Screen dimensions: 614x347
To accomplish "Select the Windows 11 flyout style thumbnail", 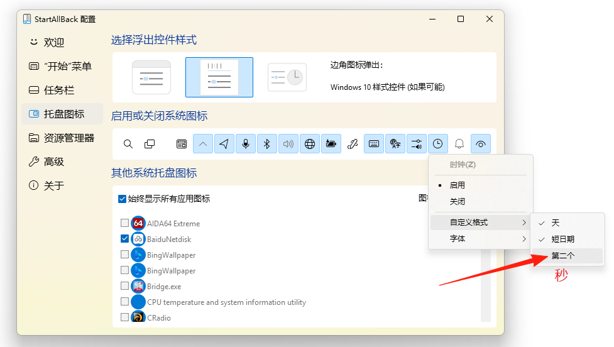I will point(151,77).
